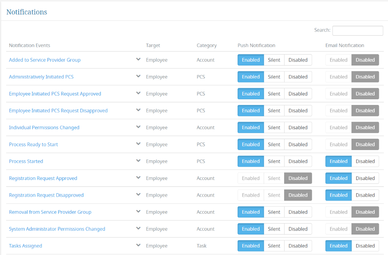Open Administratively Initiated PCS link
Screen dimensions: 388x255
click(41, 77)
